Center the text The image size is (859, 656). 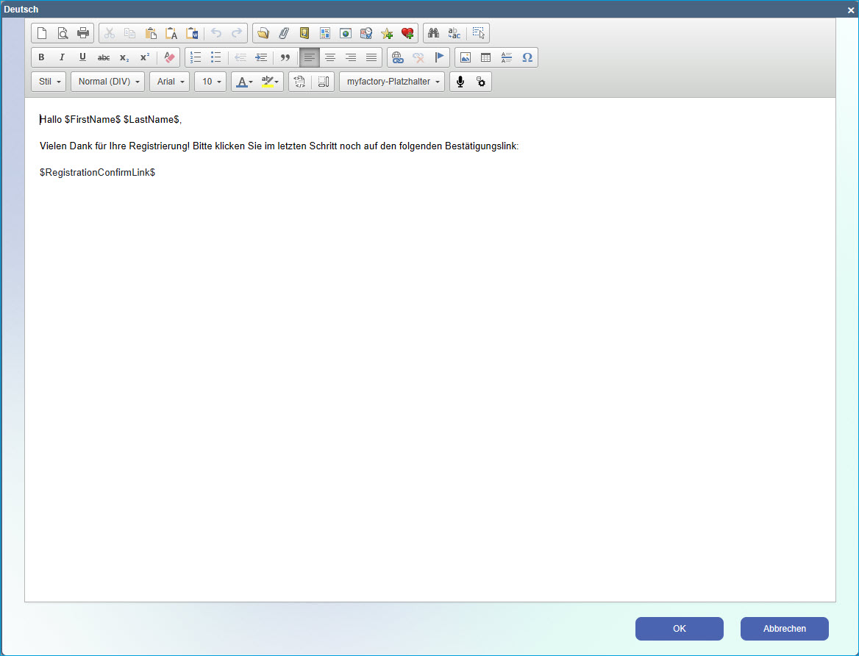point(330,57)
